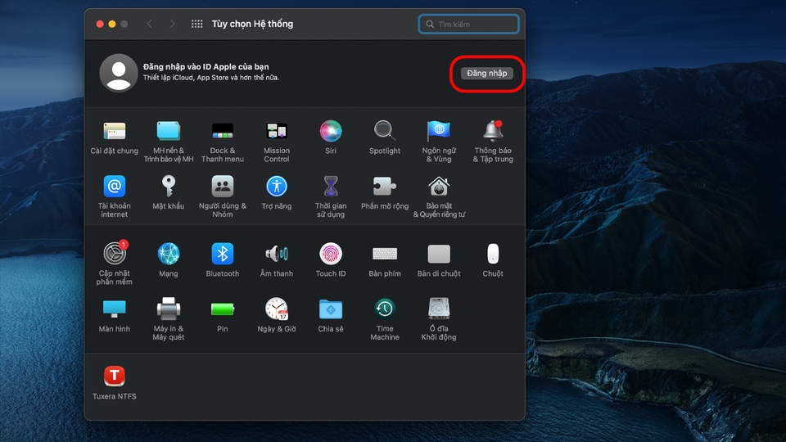The image size is (786, 442).
Task: Click the Apple ID profile avatar
Action: click(x=119, y=73)
